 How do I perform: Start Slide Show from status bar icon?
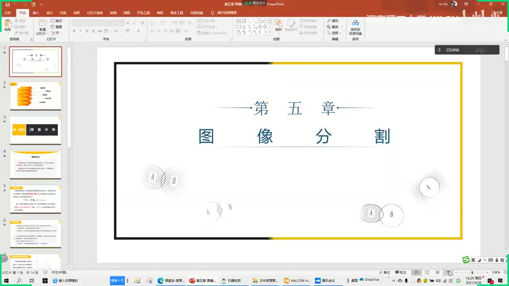point(448,272)
